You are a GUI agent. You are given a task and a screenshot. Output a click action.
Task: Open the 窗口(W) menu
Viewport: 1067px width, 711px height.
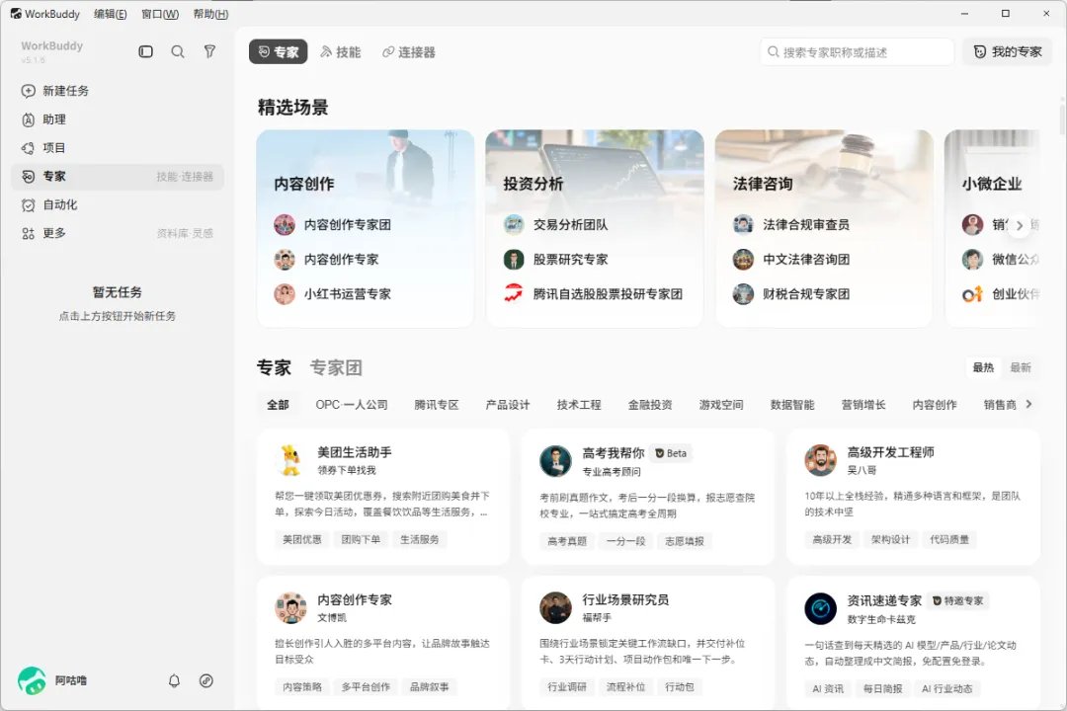point(160,14)
